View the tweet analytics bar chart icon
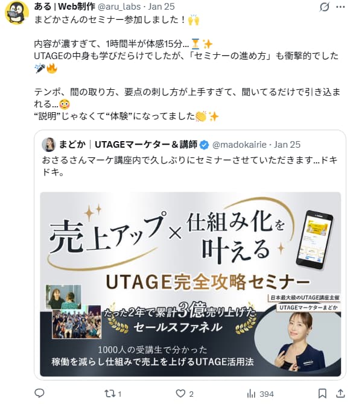 point(251,394)
